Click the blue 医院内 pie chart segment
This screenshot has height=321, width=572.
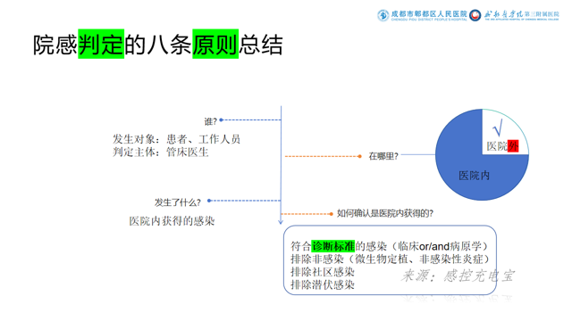(474, 176)
